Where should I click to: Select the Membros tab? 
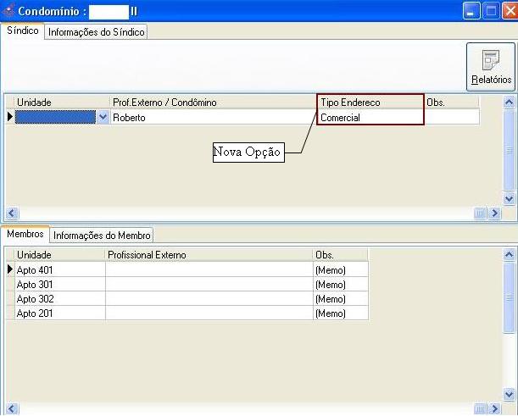click(x=25, y=234)
